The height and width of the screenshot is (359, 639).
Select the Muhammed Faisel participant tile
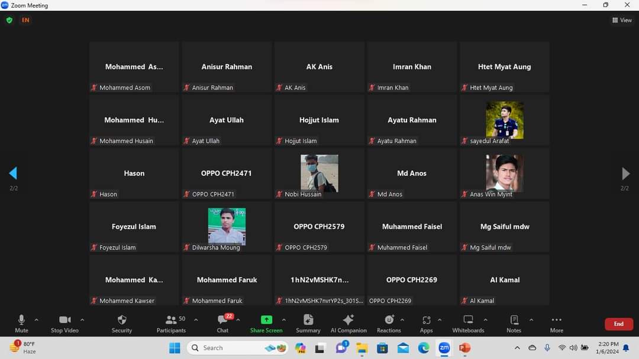(x=412, y=227)
